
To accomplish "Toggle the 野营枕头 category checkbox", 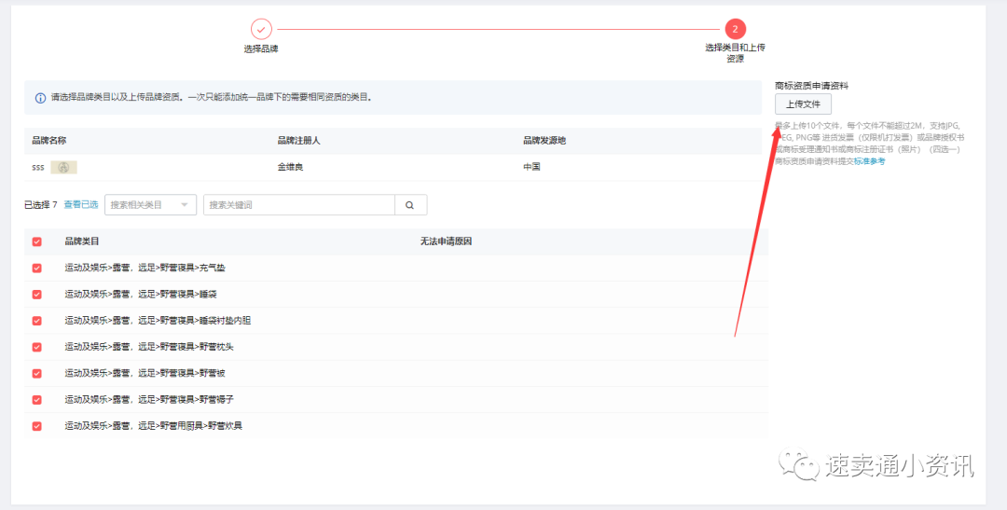I will point(37,347).
